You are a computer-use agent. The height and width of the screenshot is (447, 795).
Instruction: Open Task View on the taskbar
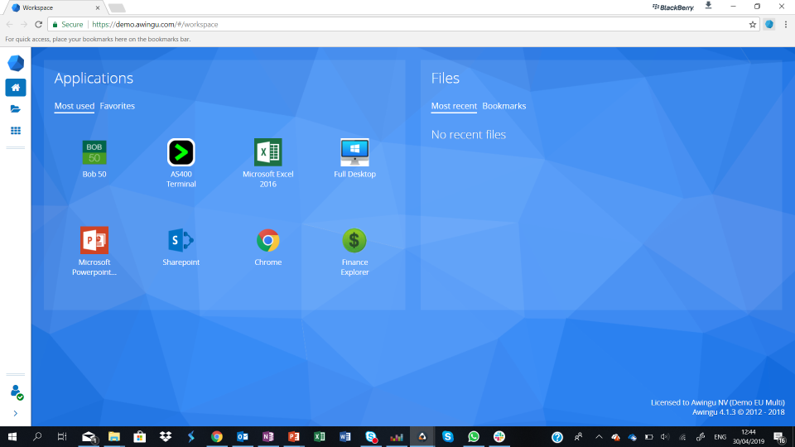pos(62,436)
